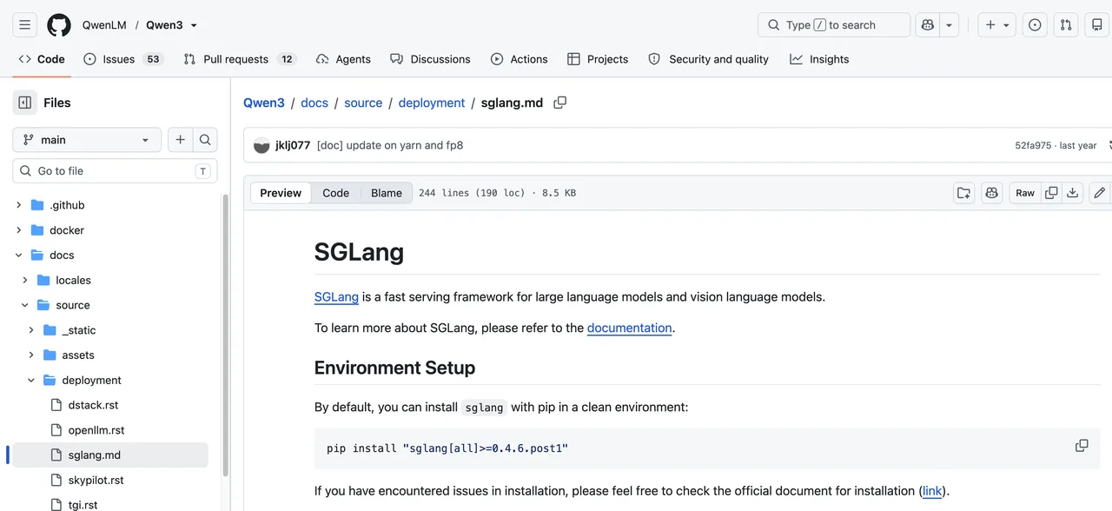Click the Type / to search box
The height and width of the screenshot is (511, 1112).
(834, 25)
